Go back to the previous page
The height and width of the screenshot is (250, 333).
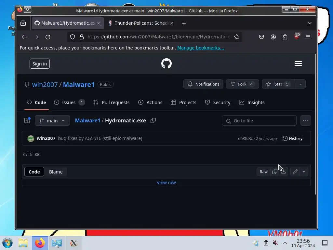pos(24,37)
